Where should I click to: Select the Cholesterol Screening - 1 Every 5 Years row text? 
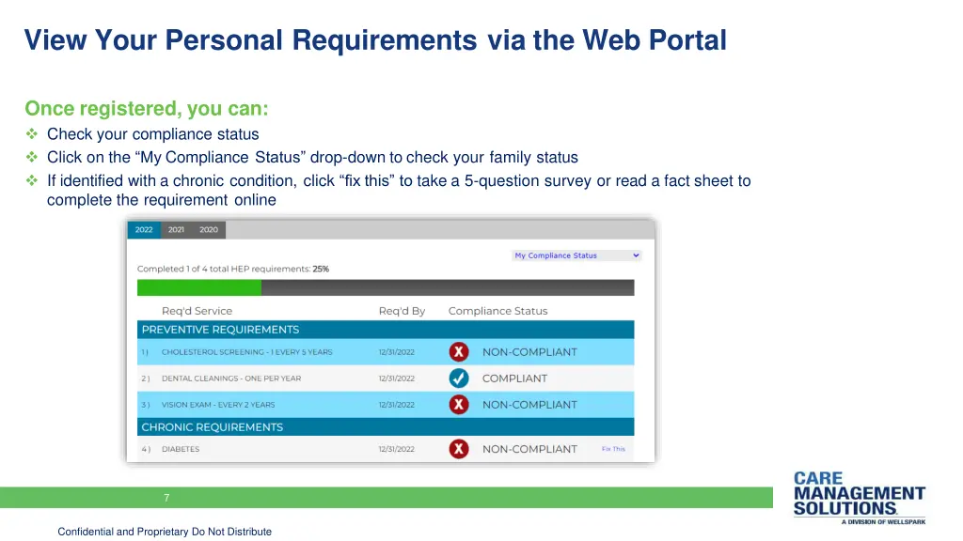coord(247,352)
